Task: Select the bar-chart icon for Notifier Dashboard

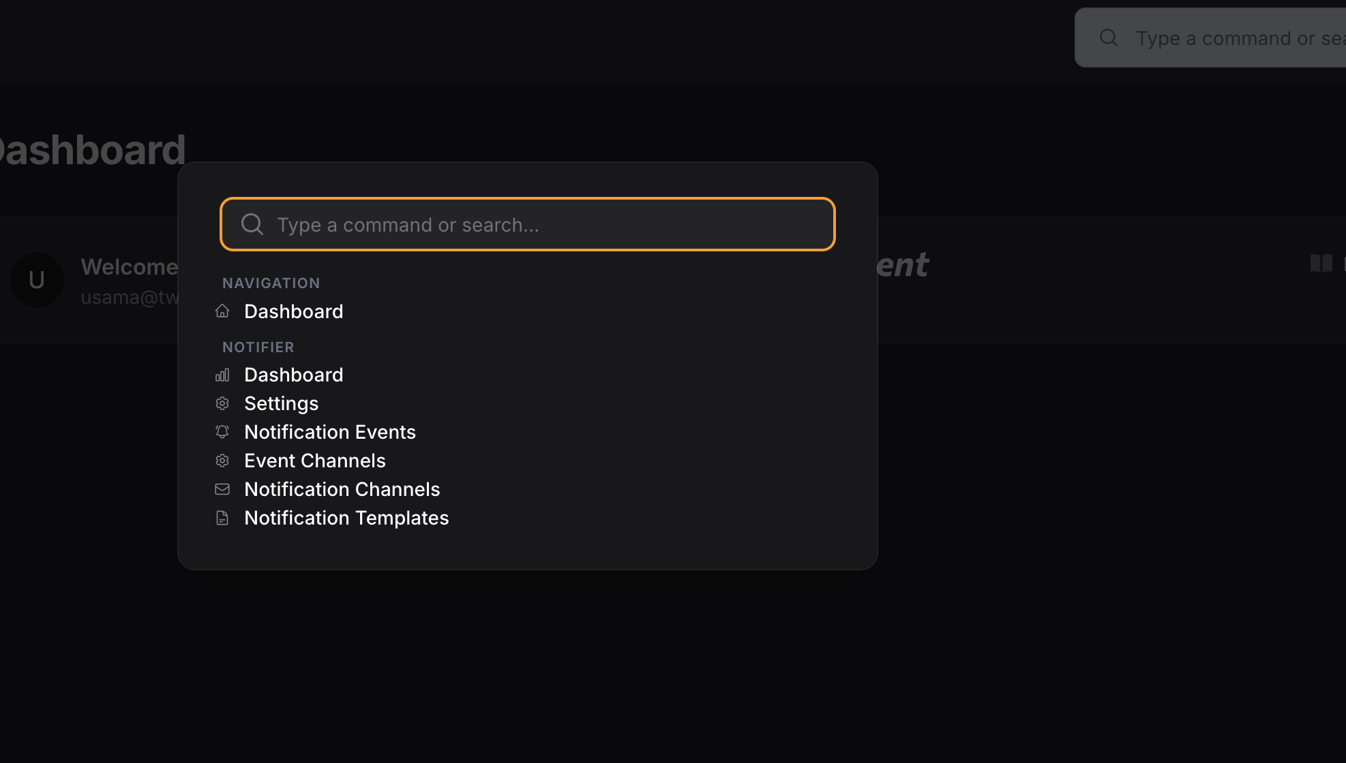Action: click(222, 374)
